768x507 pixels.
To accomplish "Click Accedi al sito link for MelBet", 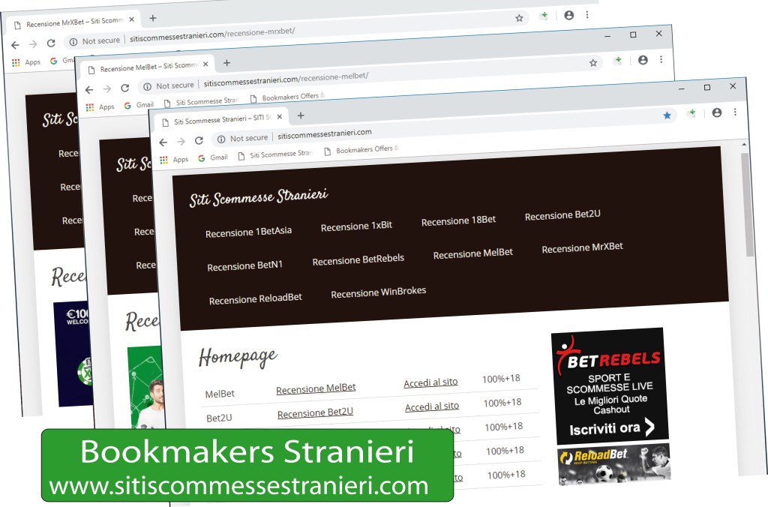I will 430,382.
